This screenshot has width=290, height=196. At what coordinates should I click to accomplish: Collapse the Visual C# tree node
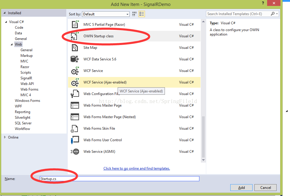tap(6, 22)
